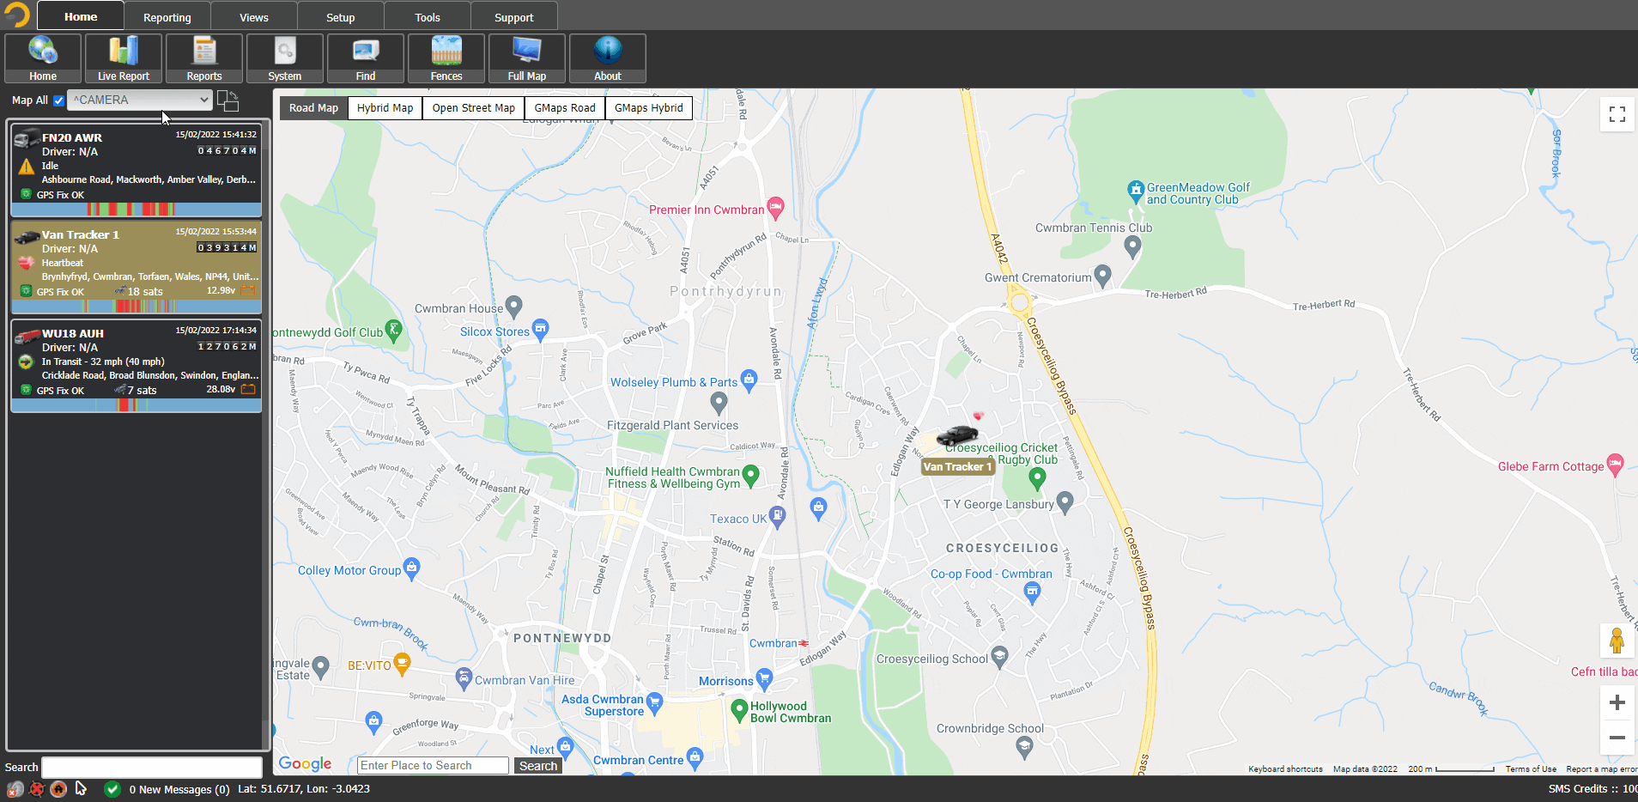Click the In Transit status icon on WU18 AUH

pyautogui.click(x=26, y=362)
